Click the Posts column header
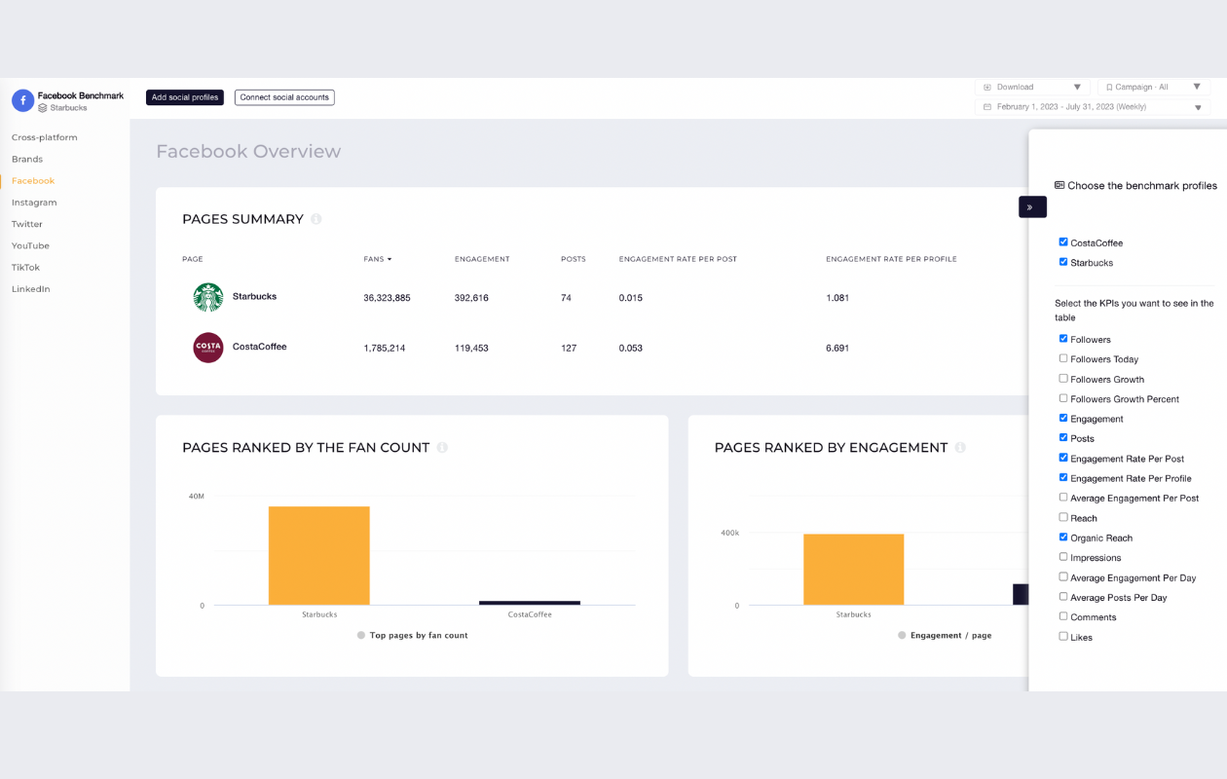1227x779 pixels. (x=574, y=259)
